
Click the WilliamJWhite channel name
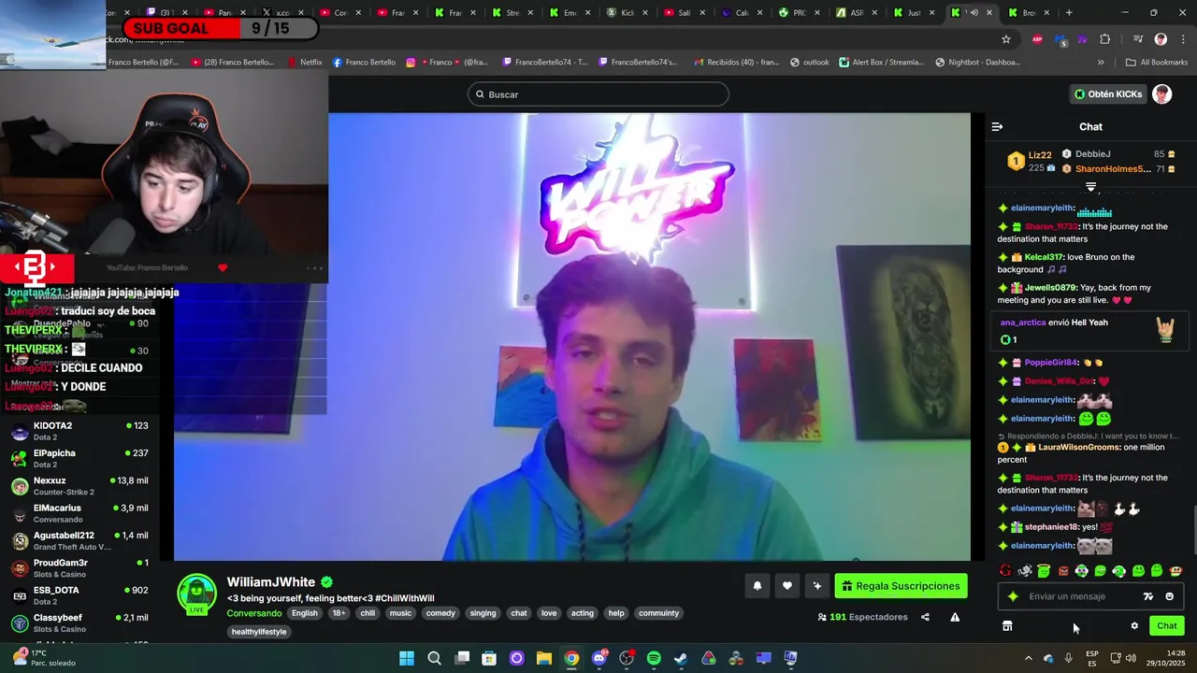tap(271, 582)
